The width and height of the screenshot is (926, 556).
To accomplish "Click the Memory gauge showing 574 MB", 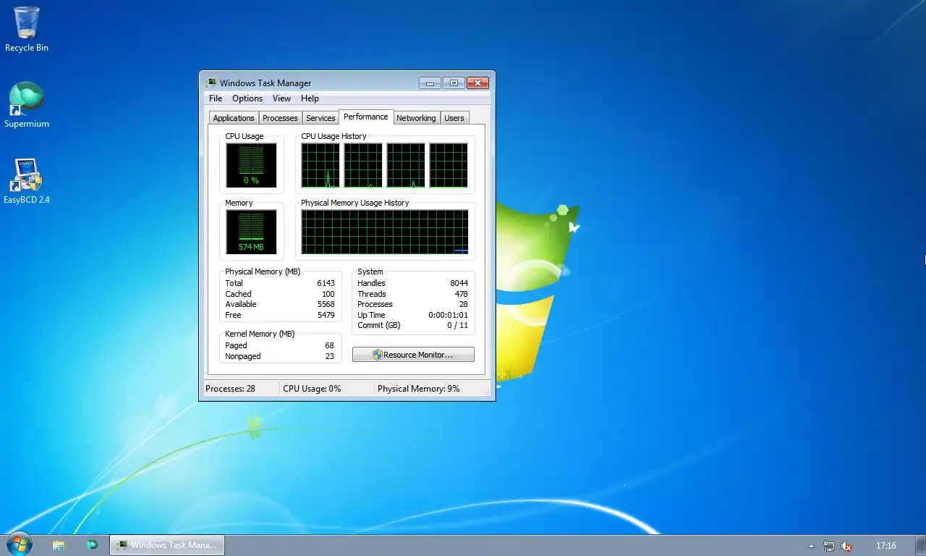I will (x=251, y=232).
